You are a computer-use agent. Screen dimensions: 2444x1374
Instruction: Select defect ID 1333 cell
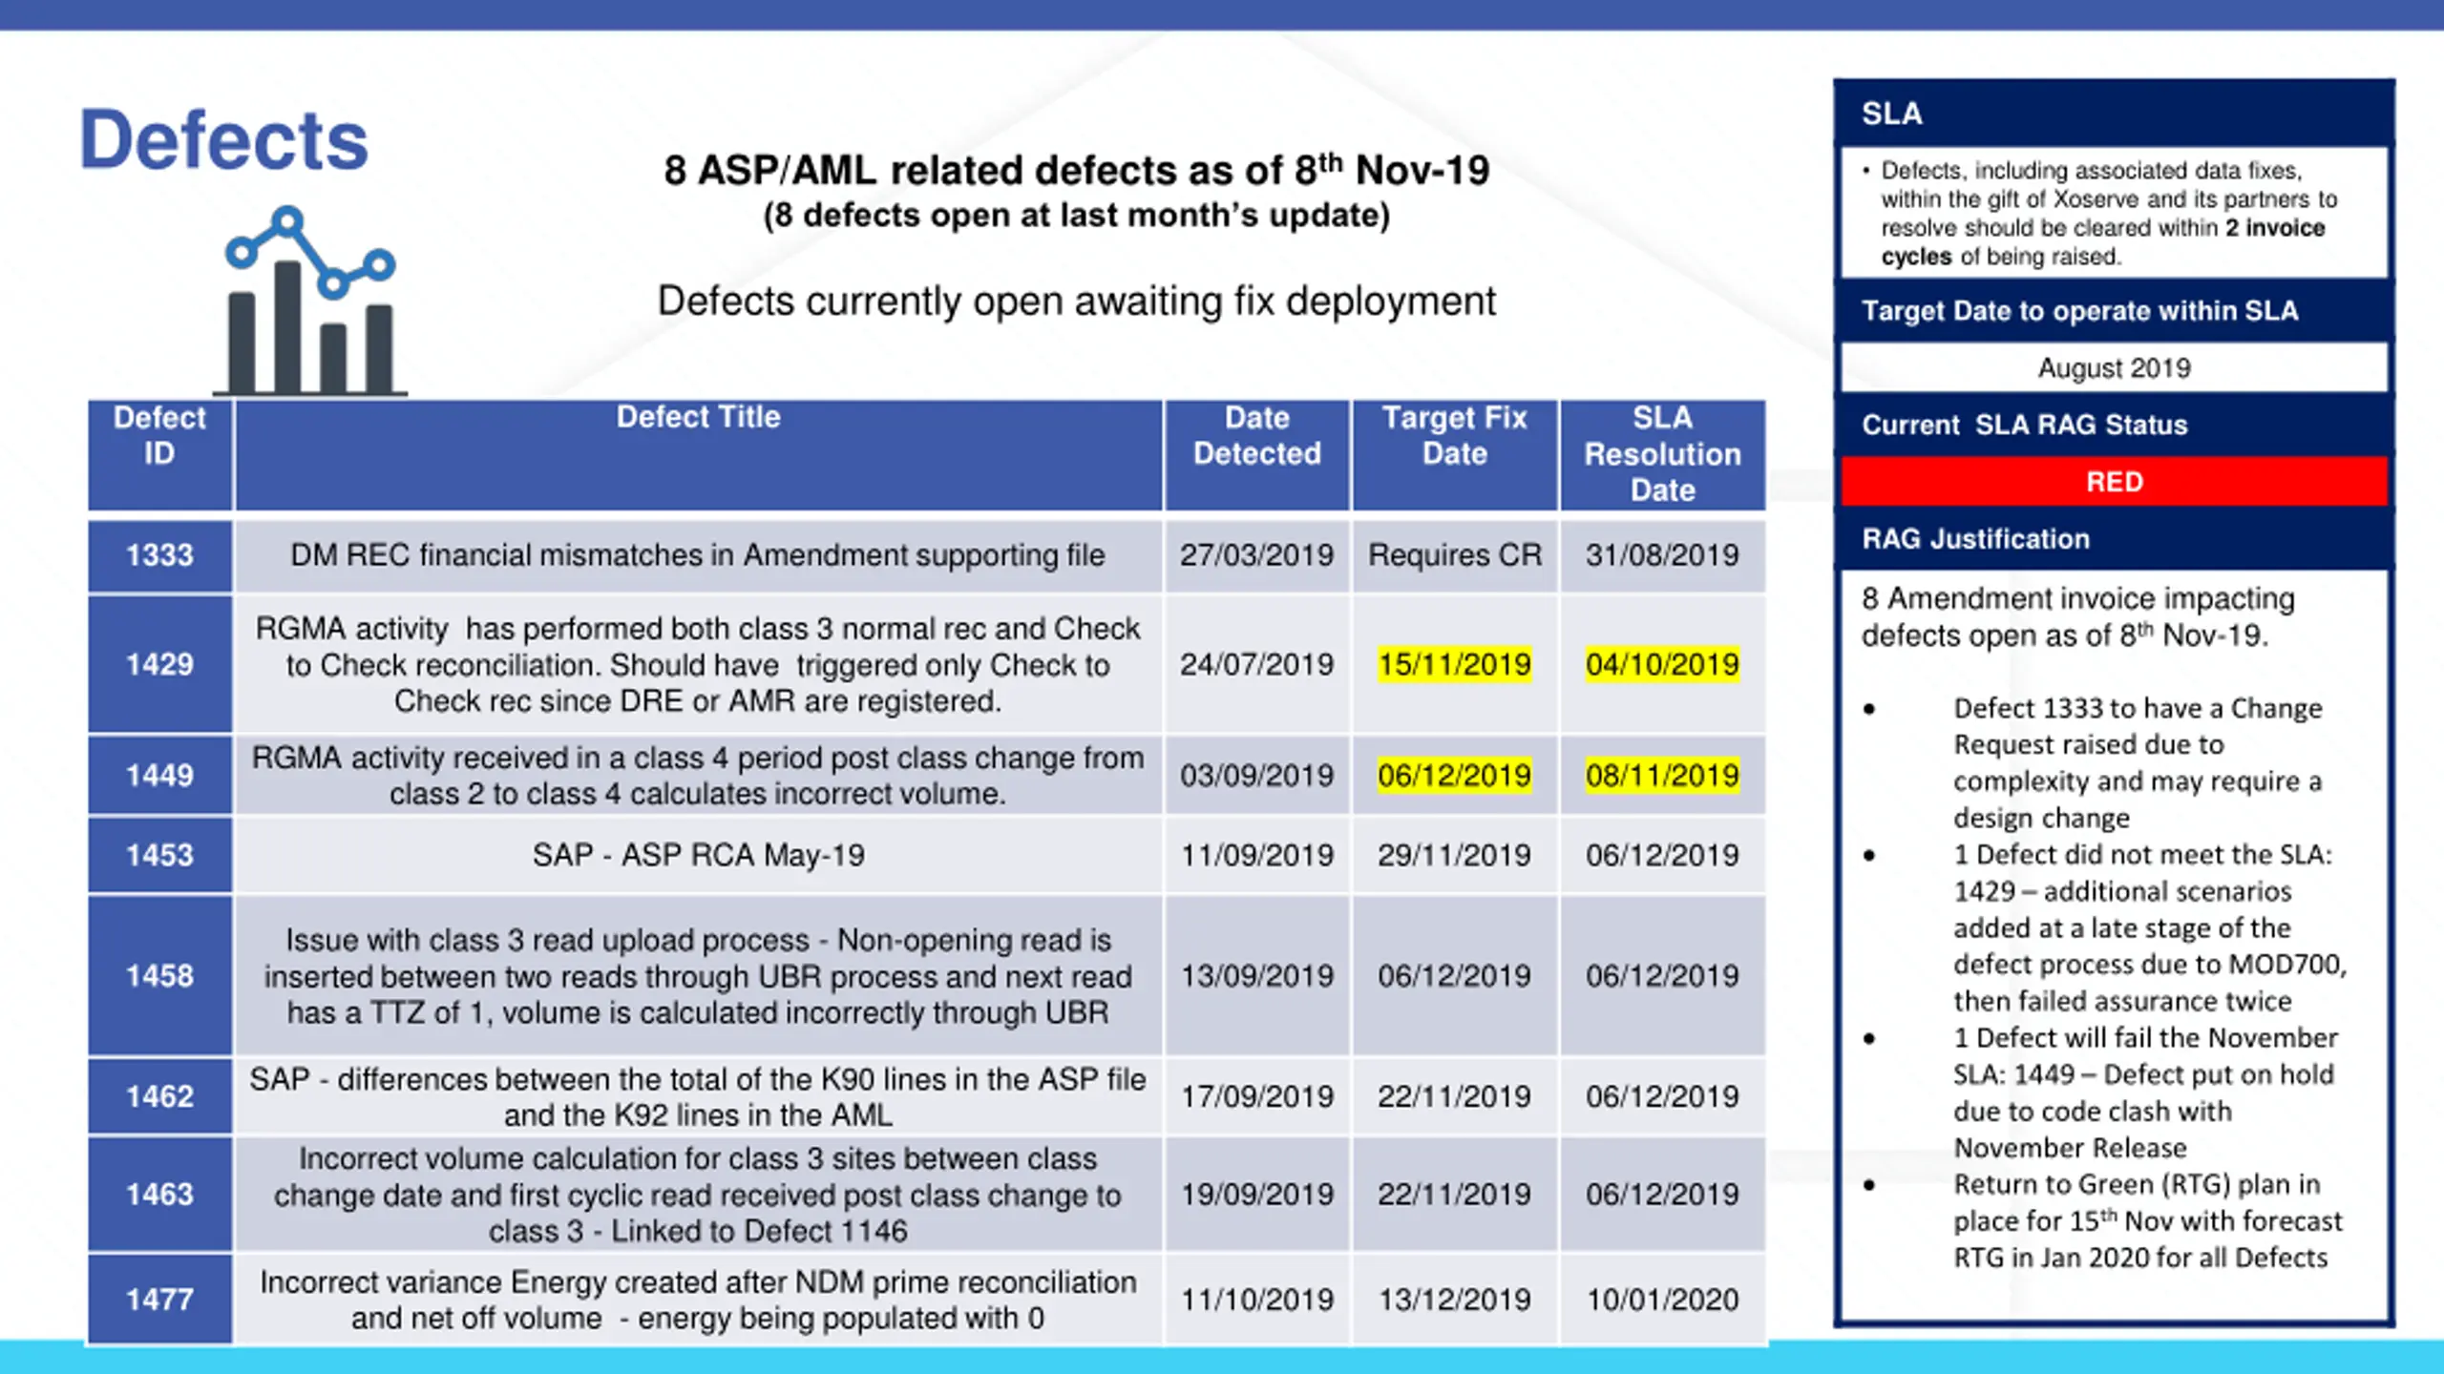(x=159, y=555)
